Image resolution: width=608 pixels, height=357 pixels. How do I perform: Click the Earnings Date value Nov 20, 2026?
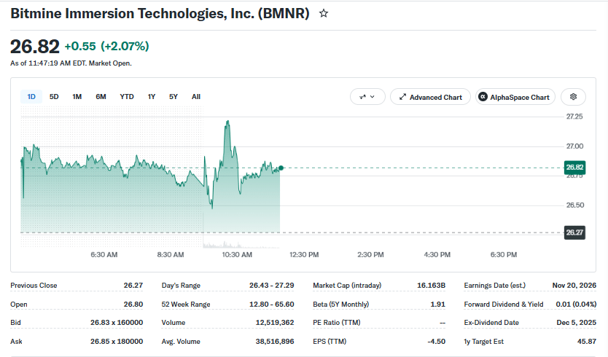[x=574, y=286]
